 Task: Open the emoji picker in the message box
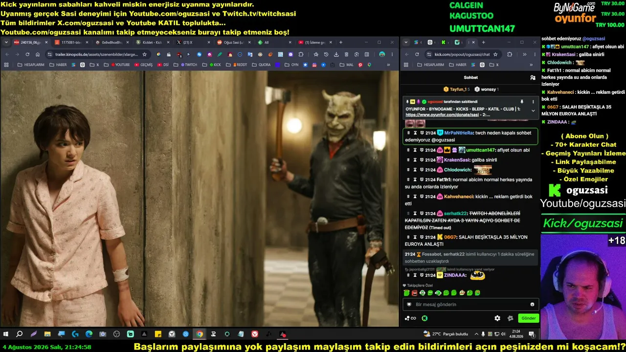[x=533, y=304]
